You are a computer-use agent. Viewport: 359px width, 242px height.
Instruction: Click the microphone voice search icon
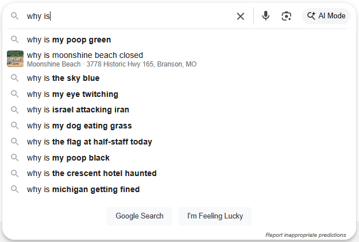(x=265, y=15)
